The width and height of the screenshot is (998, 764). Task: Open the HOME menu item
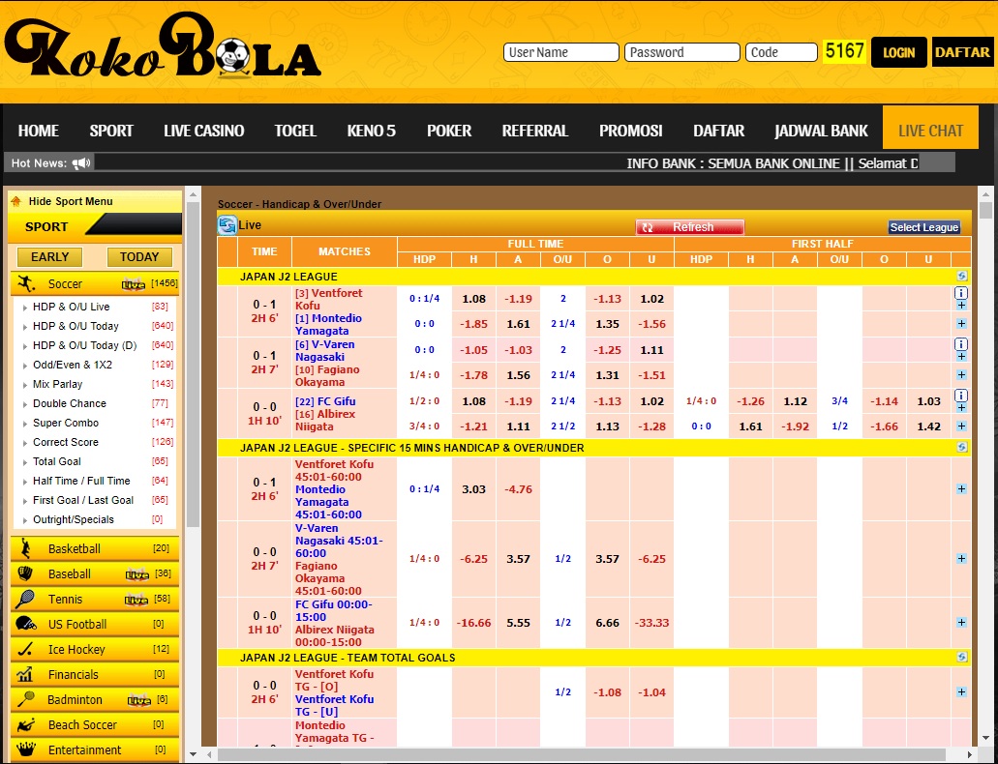click(x=38, y=131)
